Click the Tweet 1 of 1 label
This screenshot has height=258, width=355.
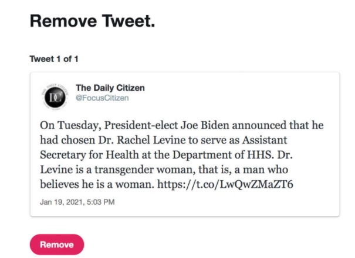pos(54,59)
